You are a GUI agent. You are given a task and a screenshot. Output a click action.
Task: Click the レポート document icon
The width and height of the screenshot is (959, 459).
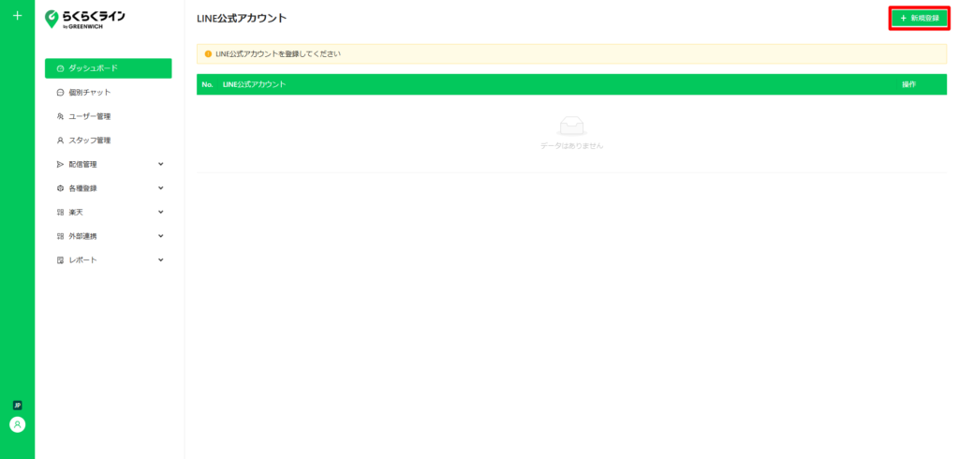pyautogui.click(x=60, y=259)
